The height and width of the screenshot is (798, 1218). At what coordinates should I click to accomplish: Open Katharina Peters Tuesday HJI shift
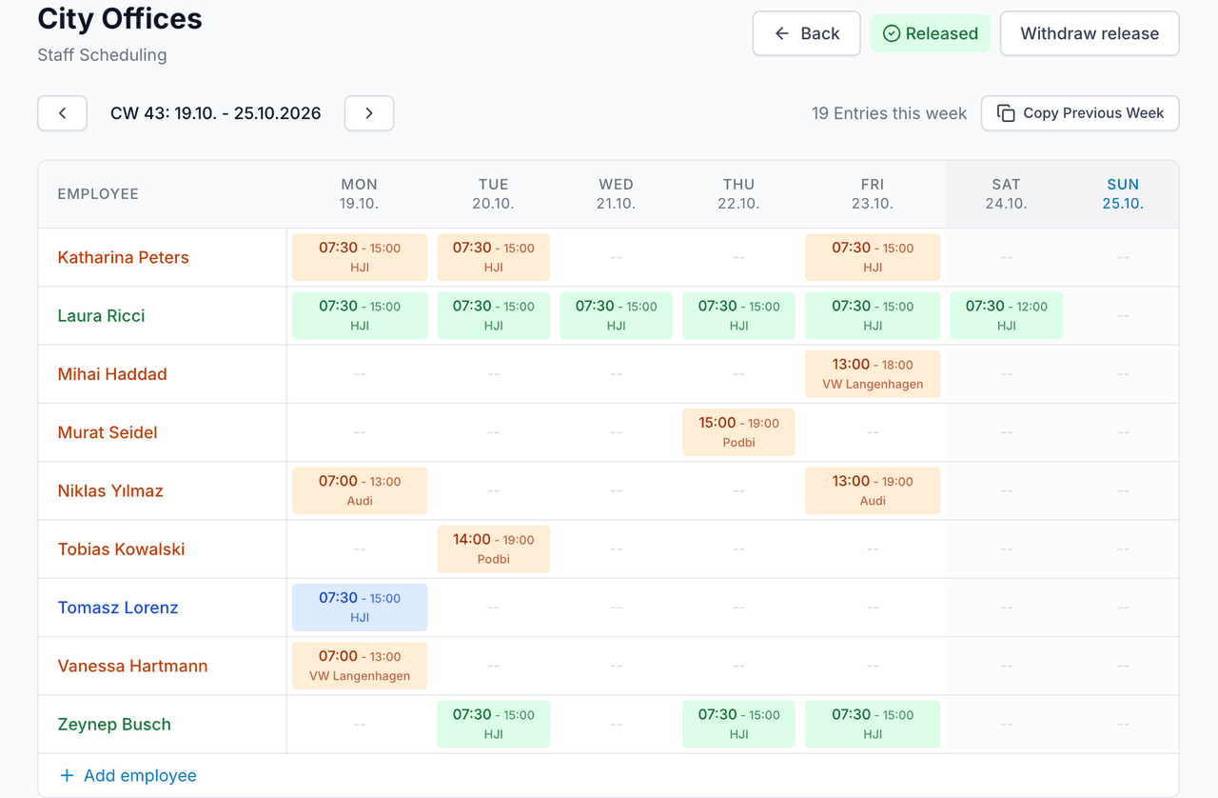(493, 257)
